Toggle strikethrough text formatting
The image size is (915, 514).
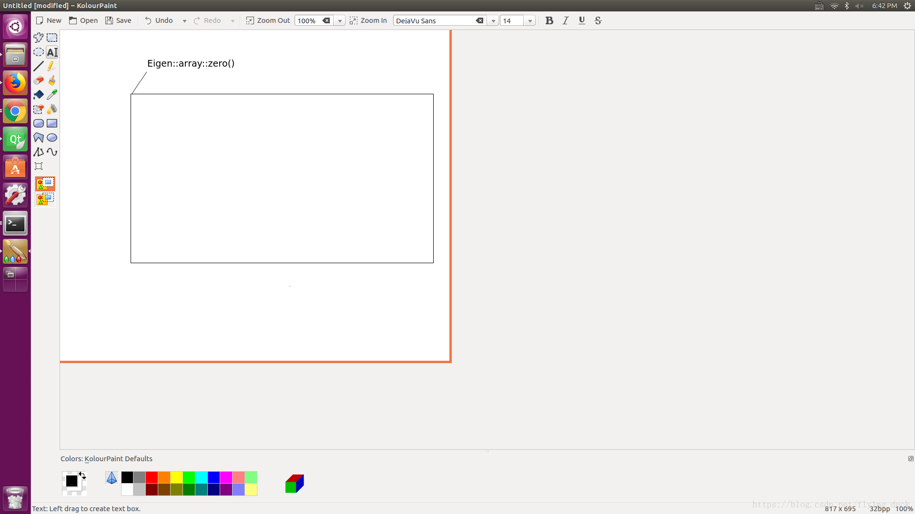[x=598, y=20]
